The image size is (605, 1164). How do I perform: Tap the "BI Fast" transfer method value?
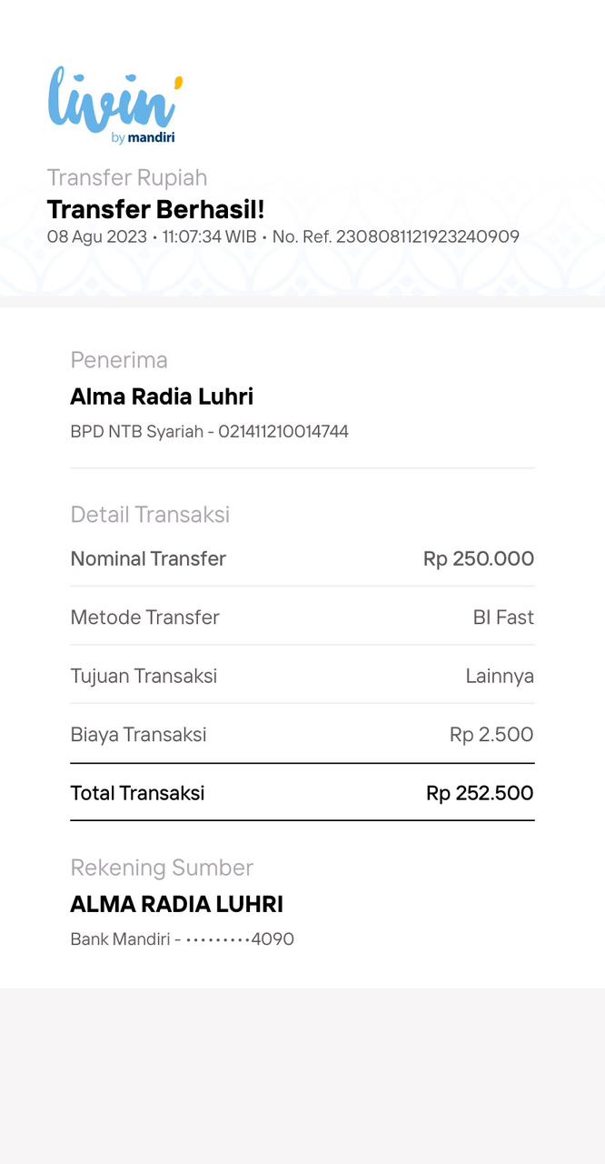tap(503, 617)
